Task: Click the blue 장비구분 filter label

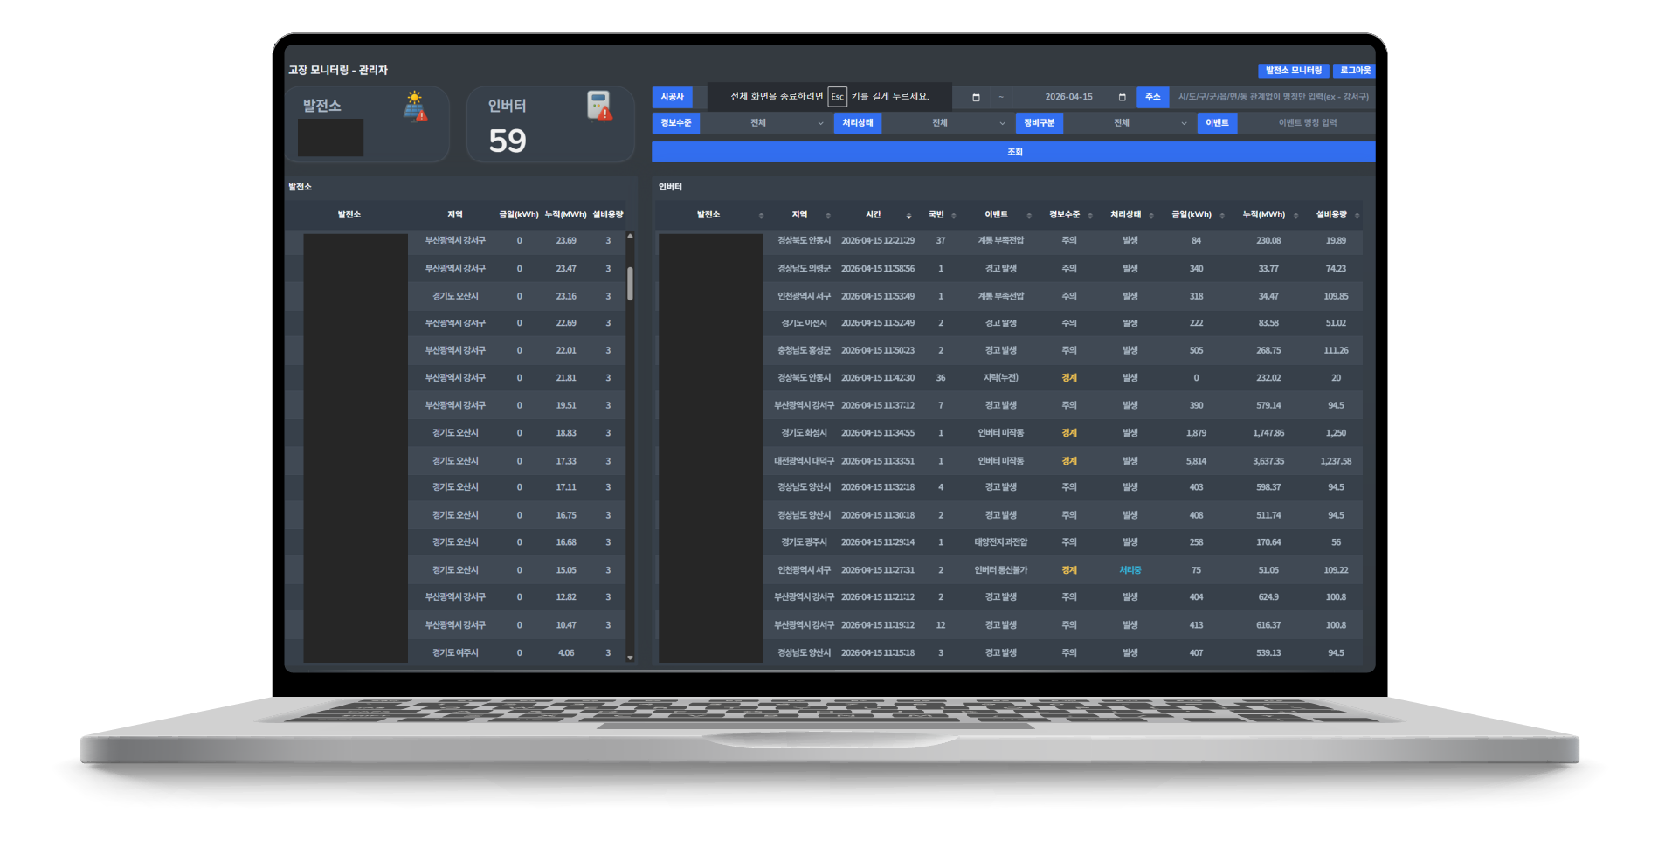Action: [1039, 123]
